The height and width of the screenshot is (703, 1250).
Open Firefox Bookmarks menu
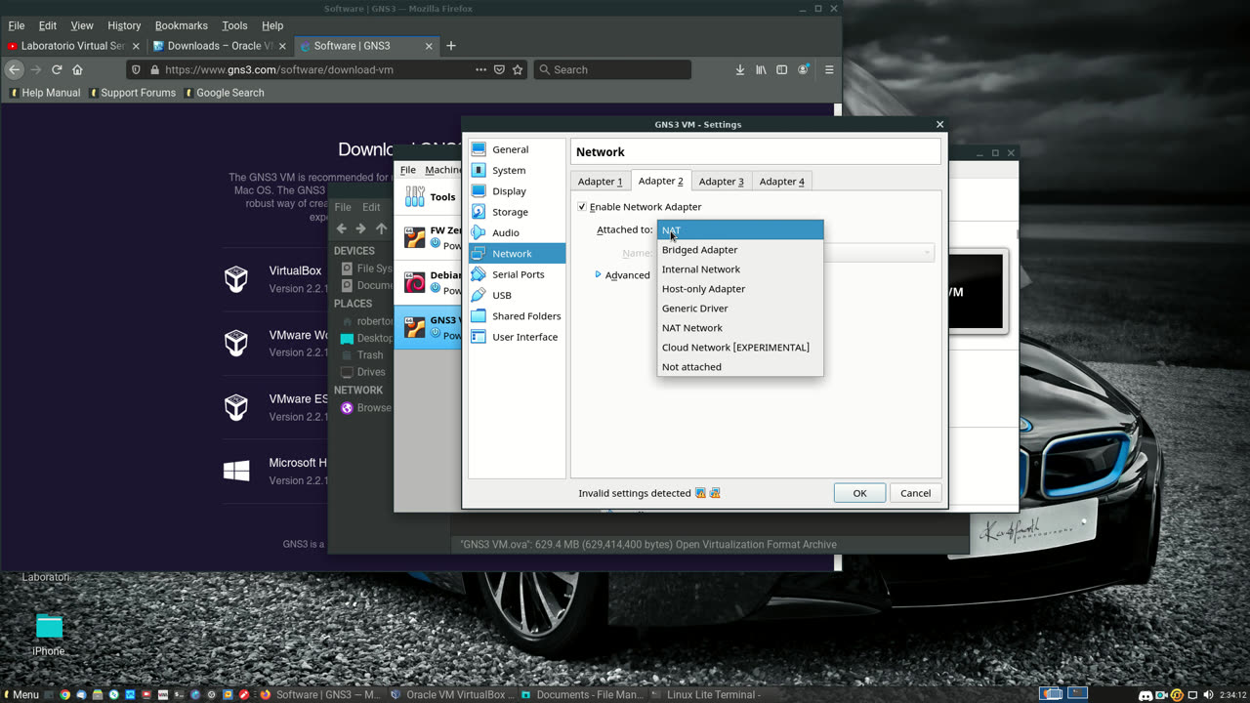click(x=182, y=25)
